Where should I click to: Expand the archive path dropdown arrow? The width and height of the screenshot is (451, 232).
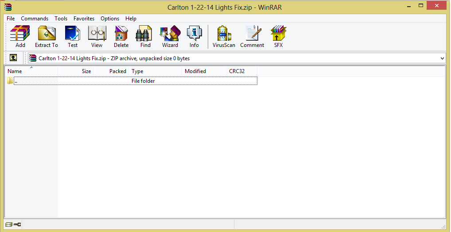click(443, 58)
